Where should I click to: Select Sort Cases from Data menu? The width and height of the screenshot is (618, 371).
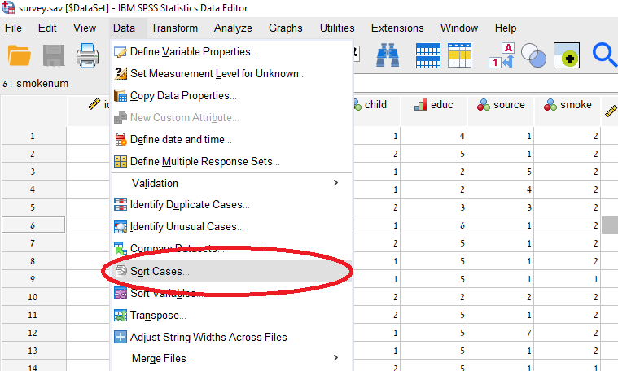tap(160, 271)
